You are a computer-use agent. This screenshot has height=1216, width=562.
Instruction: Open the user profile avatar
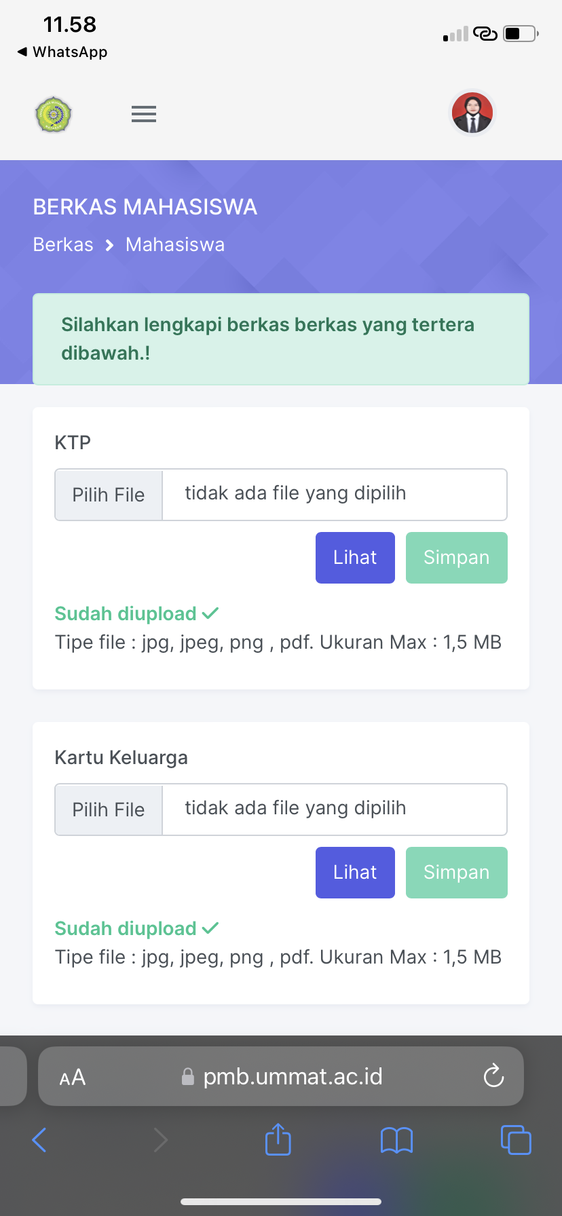coord(472,113)
